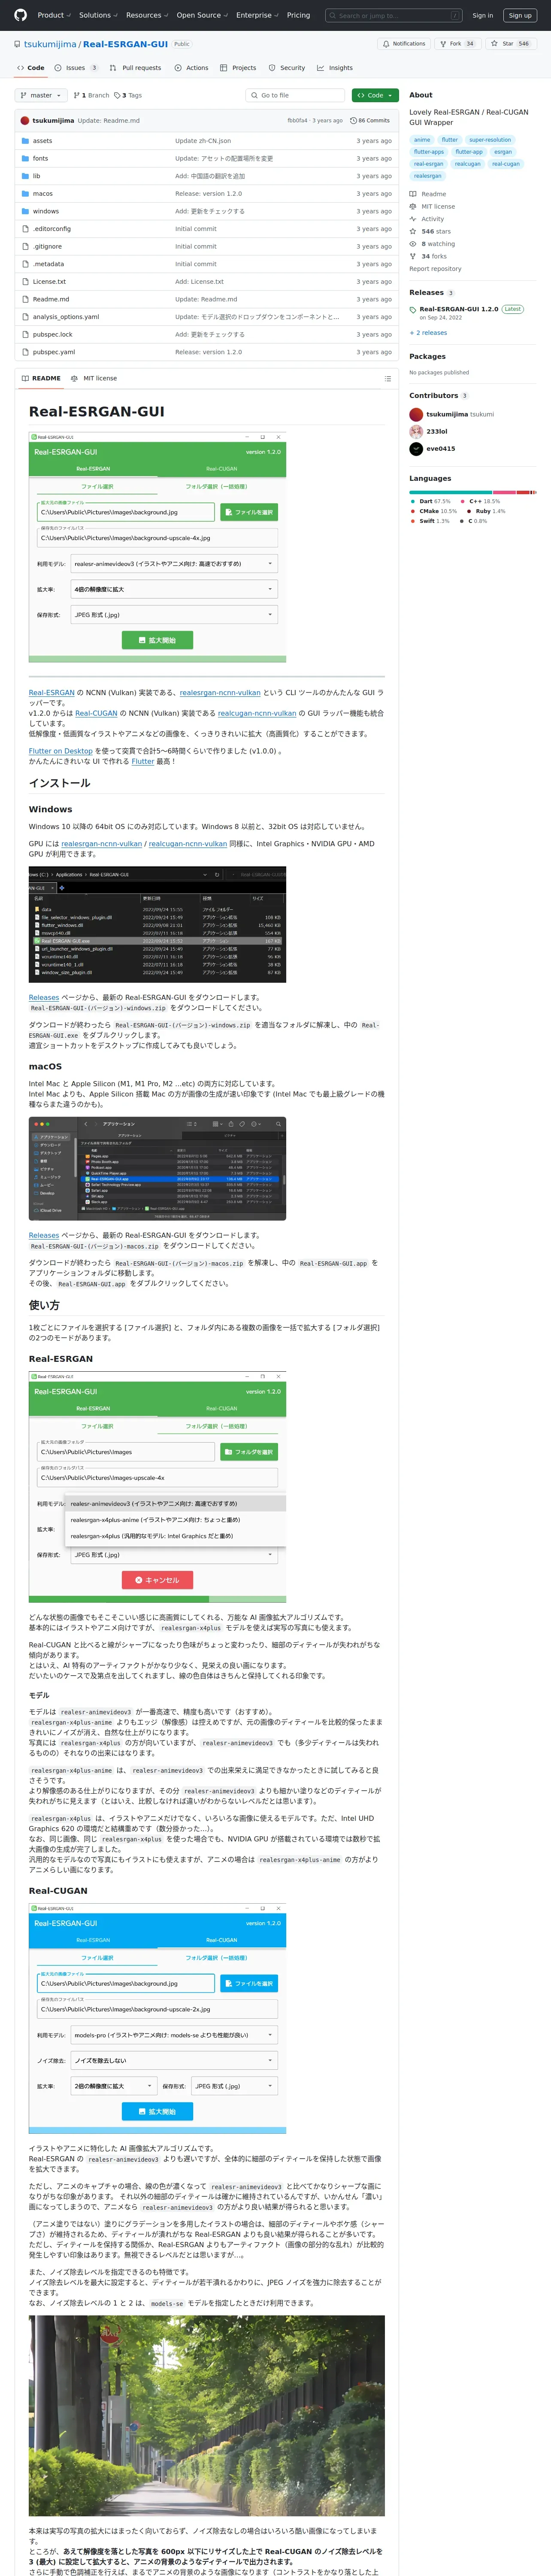551x2576 pixels.
Task: Open the macos folder
Action: tap(43, 194)
